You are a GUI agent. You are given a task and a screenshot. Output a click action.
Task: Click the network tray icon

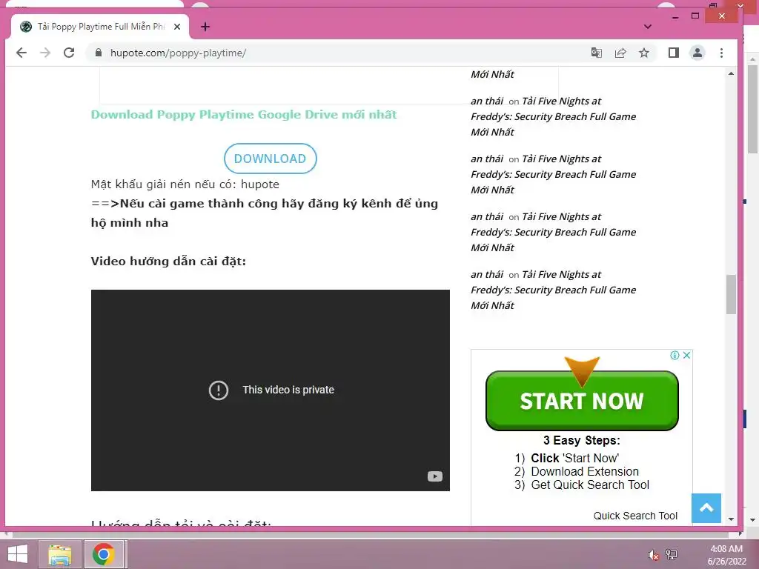pyautogui.click(x=672, y=554)
